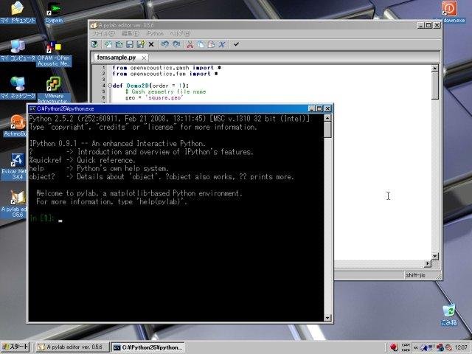472x354 pixels.
Task: Click the Save As icon in the toolbar
Action: 140,44
